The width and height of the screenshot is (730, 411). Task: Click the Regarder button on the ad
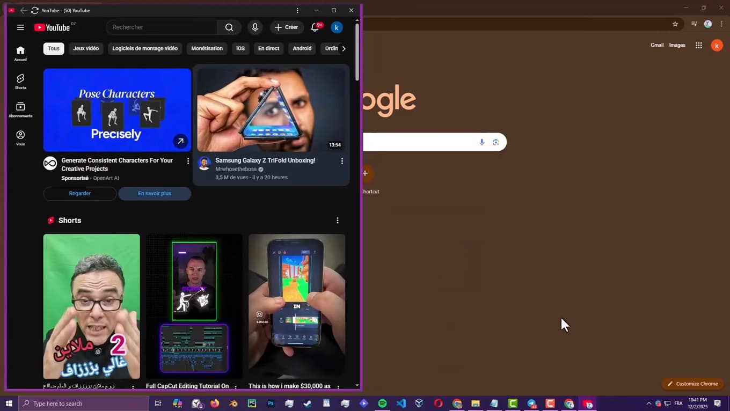click(x=80, y=193)
